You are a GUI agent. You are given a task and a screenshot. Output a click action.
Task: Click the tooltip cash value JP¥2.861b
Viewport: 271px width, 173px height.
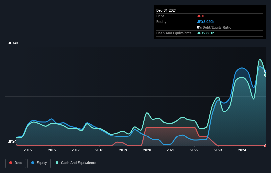(x=206, y=33)
